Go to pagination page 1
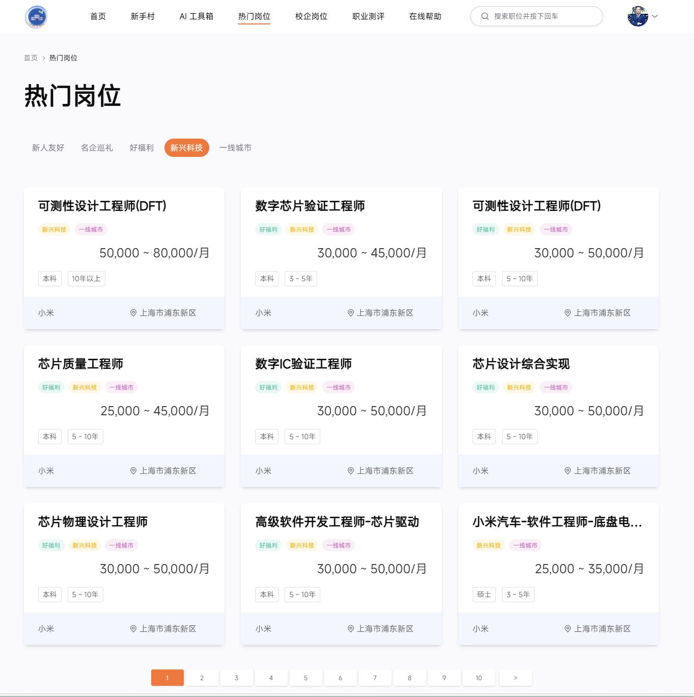Viewport: 694px width, 697px height. click(168, 678)
